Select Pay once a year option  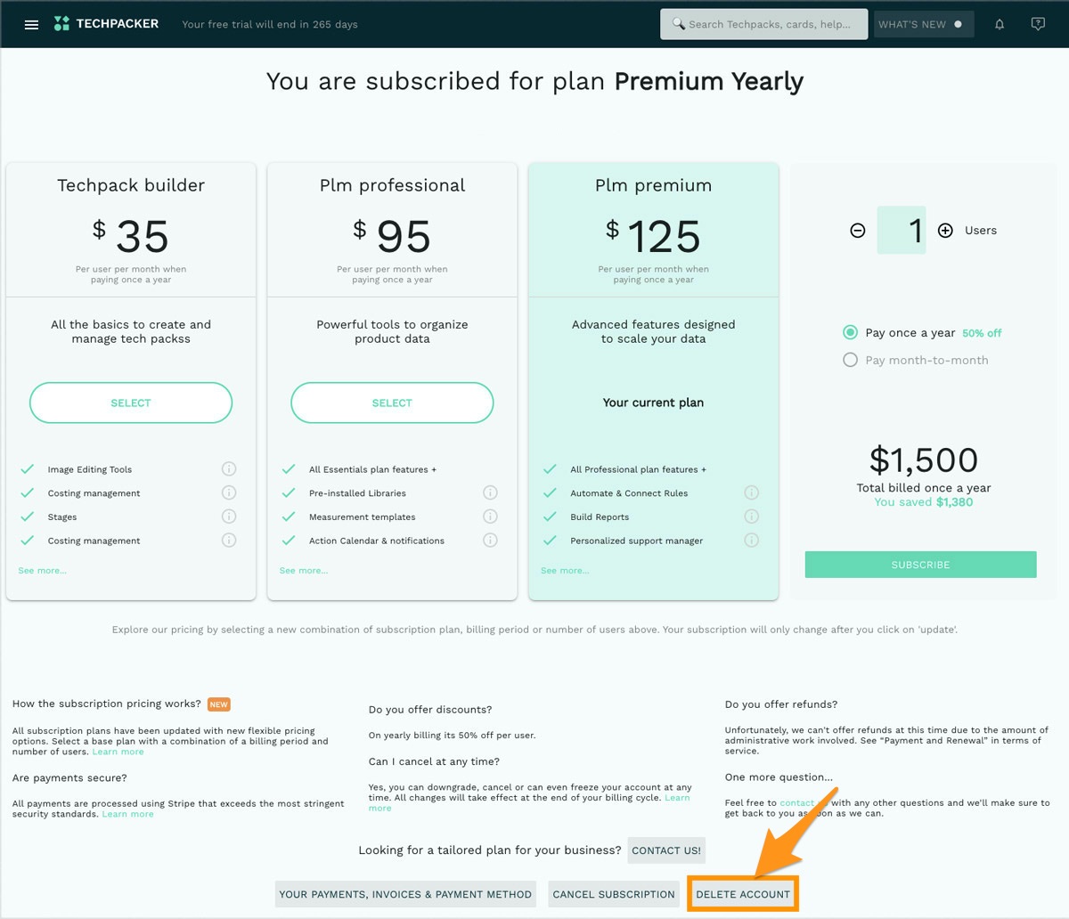pyautogui.click(x=850, y=332)
